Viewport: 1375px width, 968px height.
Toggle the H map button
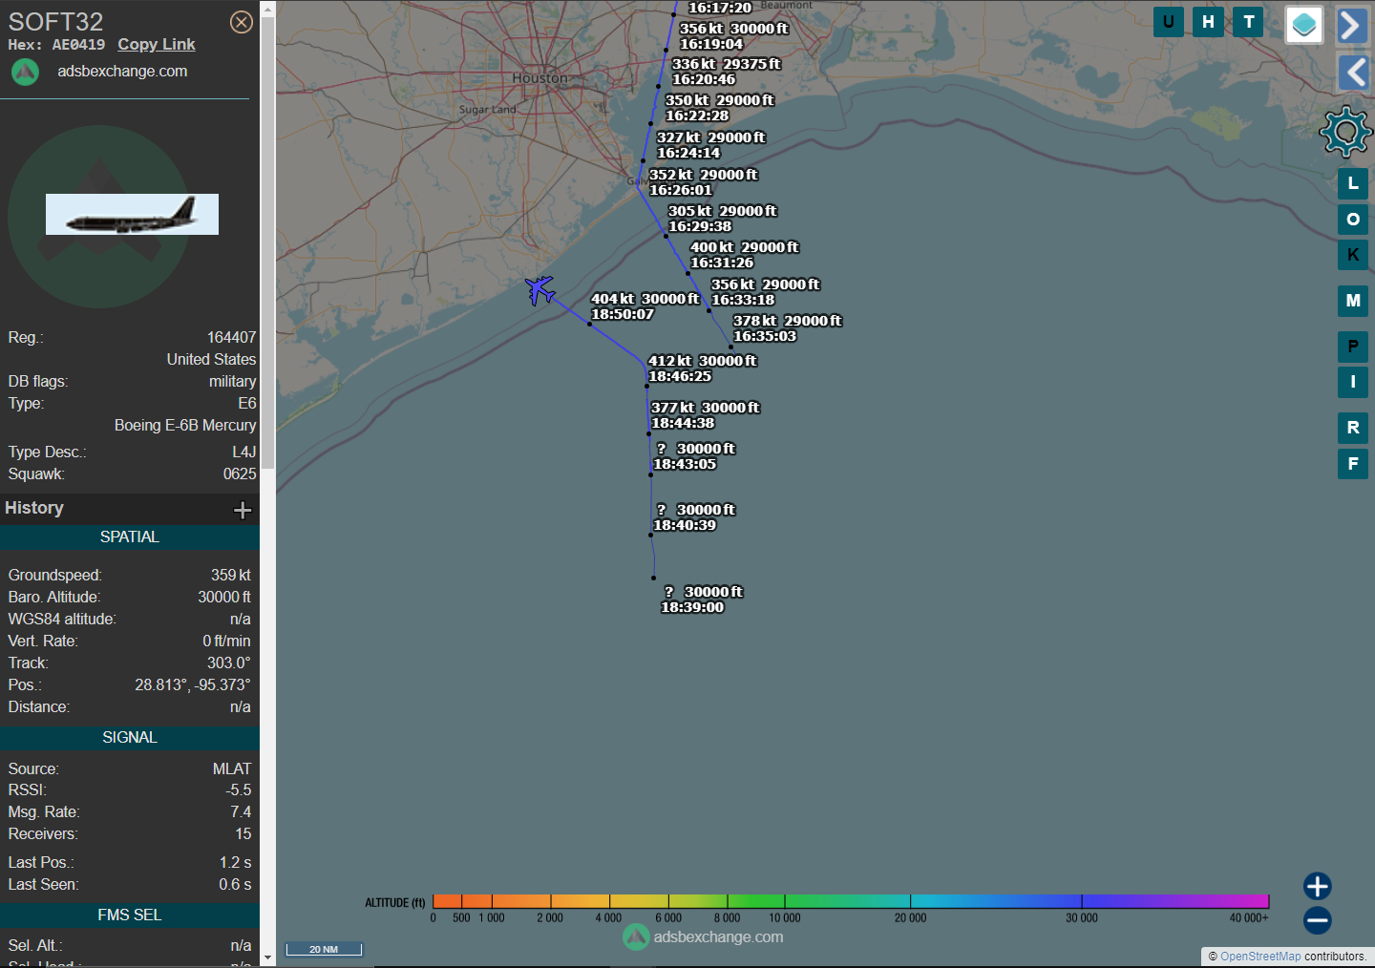click(1209, 22)
